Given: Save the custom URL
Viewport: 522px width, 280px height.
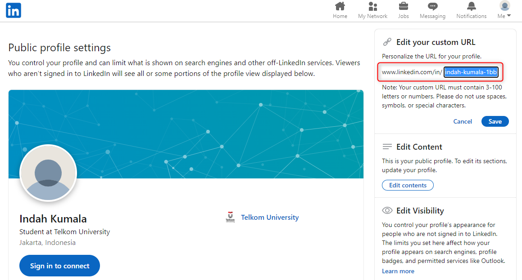Looking at the screenshot, I should 495,121.
